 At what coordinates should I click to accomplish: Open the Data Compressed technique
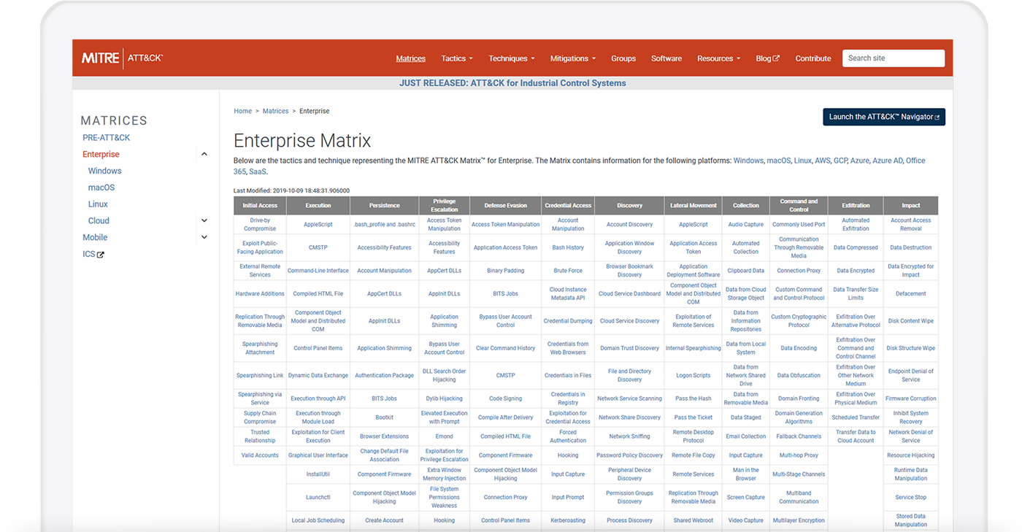(856, 247)
